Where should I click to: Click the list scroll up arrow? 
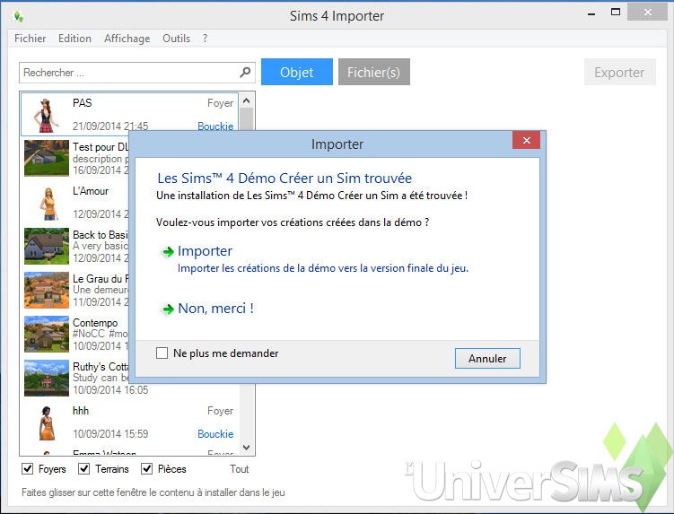coord(246,100)
